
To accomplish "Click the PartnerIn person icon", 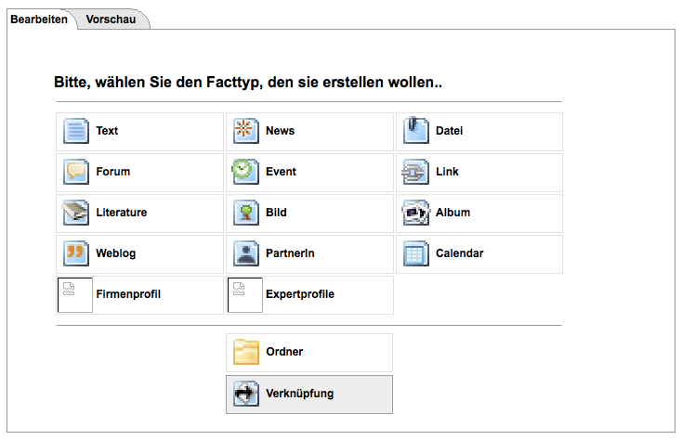I will [x=245, y=254].
